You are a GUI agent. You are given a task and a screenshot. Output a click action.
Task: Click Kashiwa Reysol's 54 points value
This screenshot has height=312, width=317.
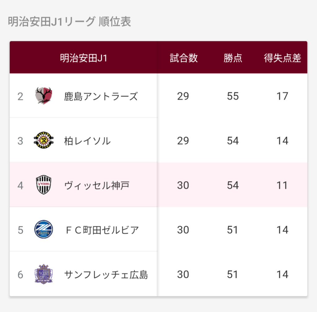coord(233,141)
